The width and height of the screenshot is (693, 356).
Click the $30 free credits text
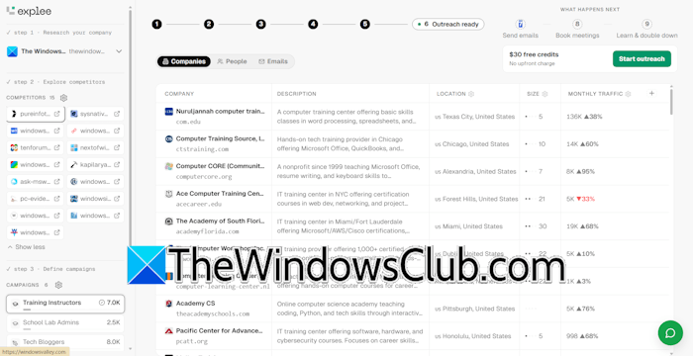[534, 54]
